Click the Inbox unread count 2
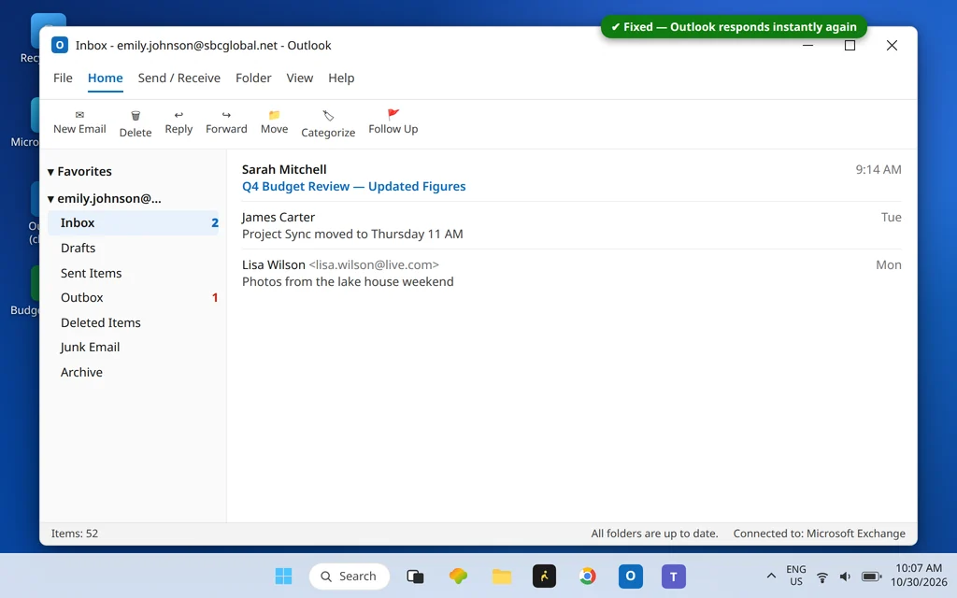 pyautogui.click(x=215, y=222)
